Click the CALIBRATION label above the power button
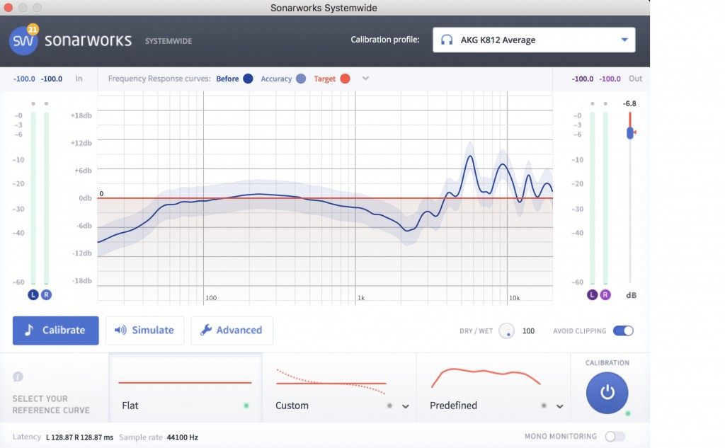Image resolution: width=725 pixels, height=448 pixels. (x=607, y=363)
